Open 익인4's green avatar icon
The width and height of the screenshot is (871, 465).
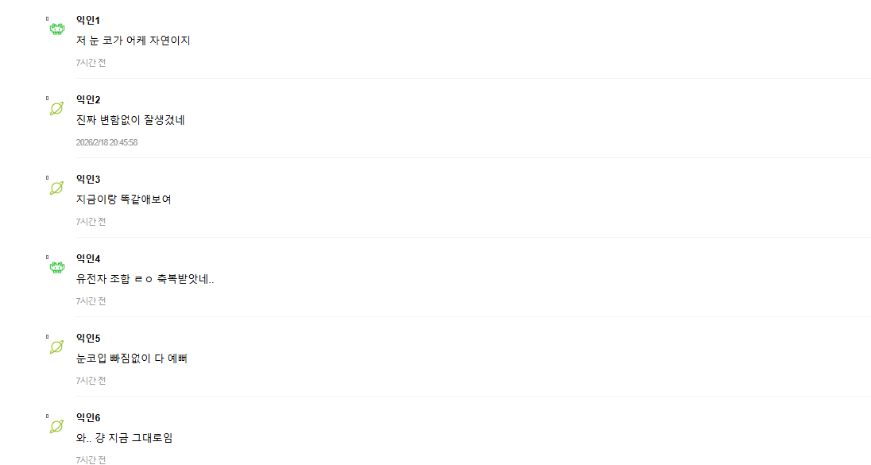pyautogui.click(x=56, y=267)
